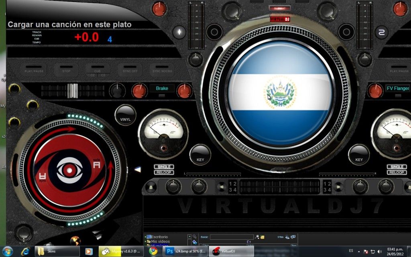
Task: Toggle the left deck KEY lock button
Action: 200,155
